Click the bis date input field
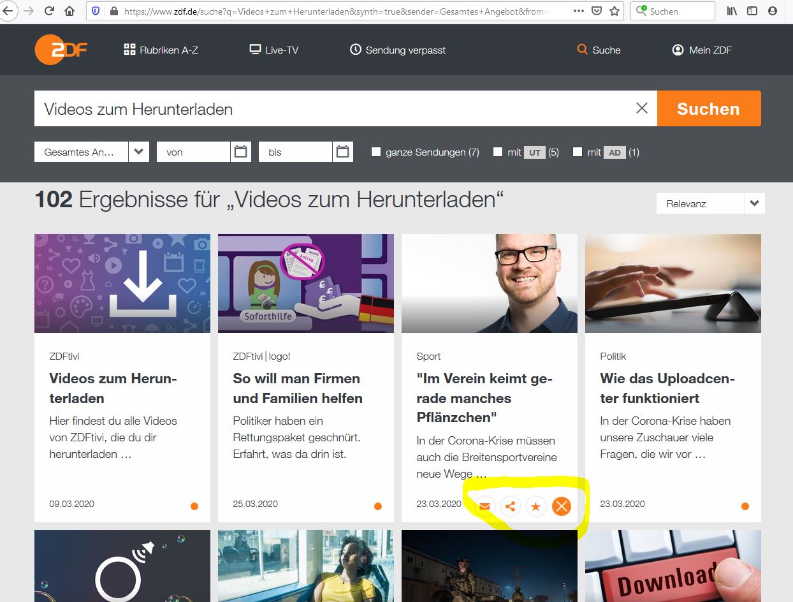 [295, 152]
